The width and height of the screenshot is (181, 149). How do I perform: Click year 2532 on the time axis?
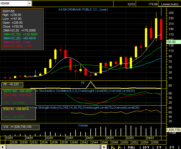click(x=34, y=142)
